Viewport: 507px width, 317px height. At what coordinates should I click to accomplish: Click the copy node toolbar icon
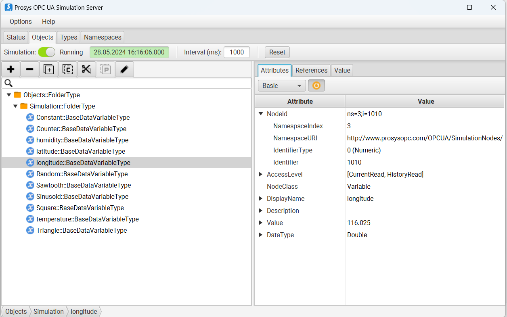click(67, 69)
